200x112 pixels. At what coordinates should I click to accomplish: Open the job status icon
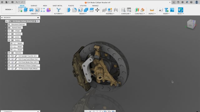point(182,2)
